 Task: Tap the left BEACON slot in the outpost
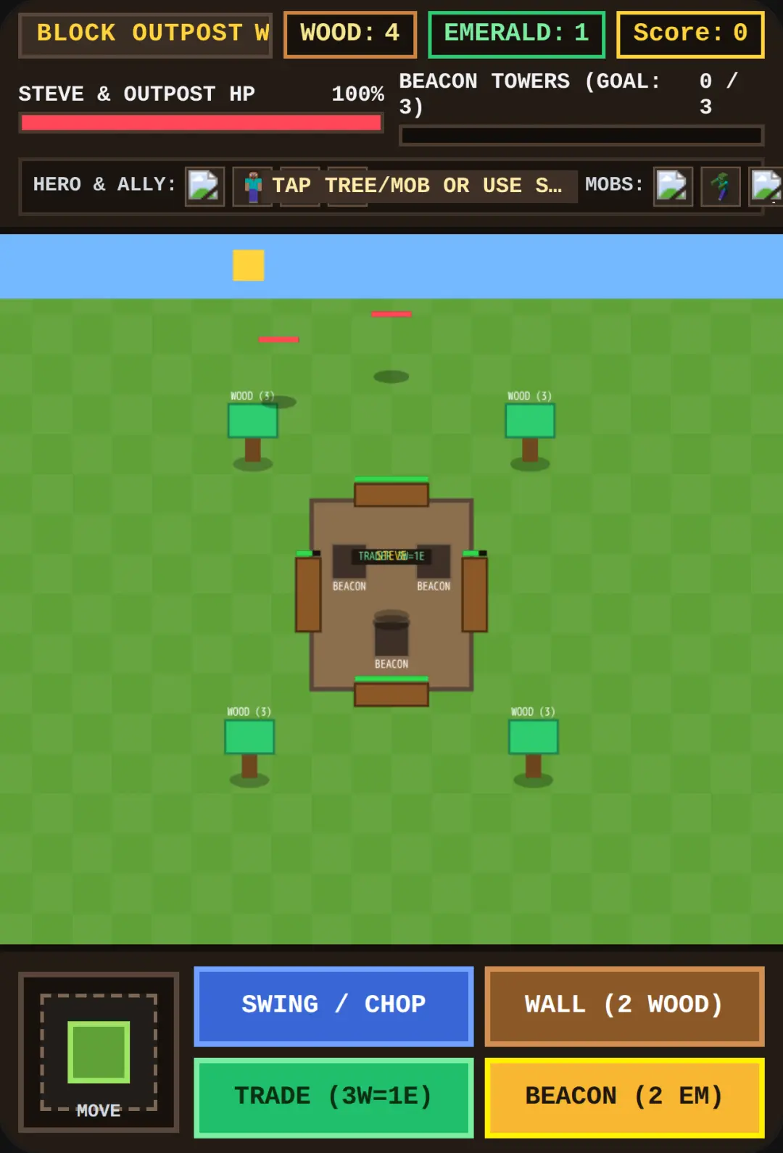tap(349, 562)
